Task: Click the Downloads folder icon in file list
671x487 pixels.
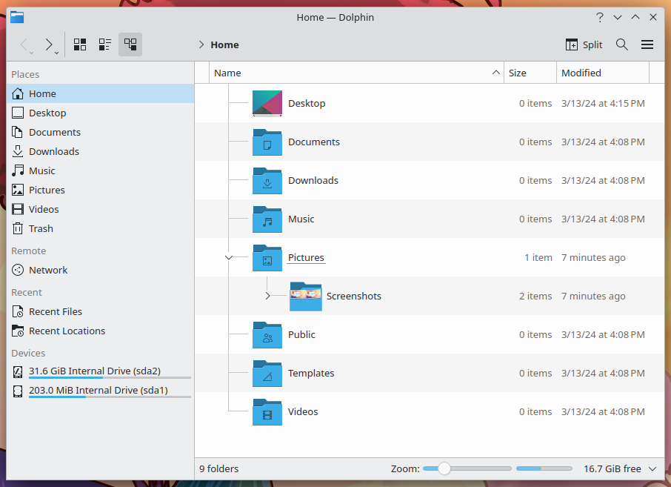Action: tap(267, 180)
